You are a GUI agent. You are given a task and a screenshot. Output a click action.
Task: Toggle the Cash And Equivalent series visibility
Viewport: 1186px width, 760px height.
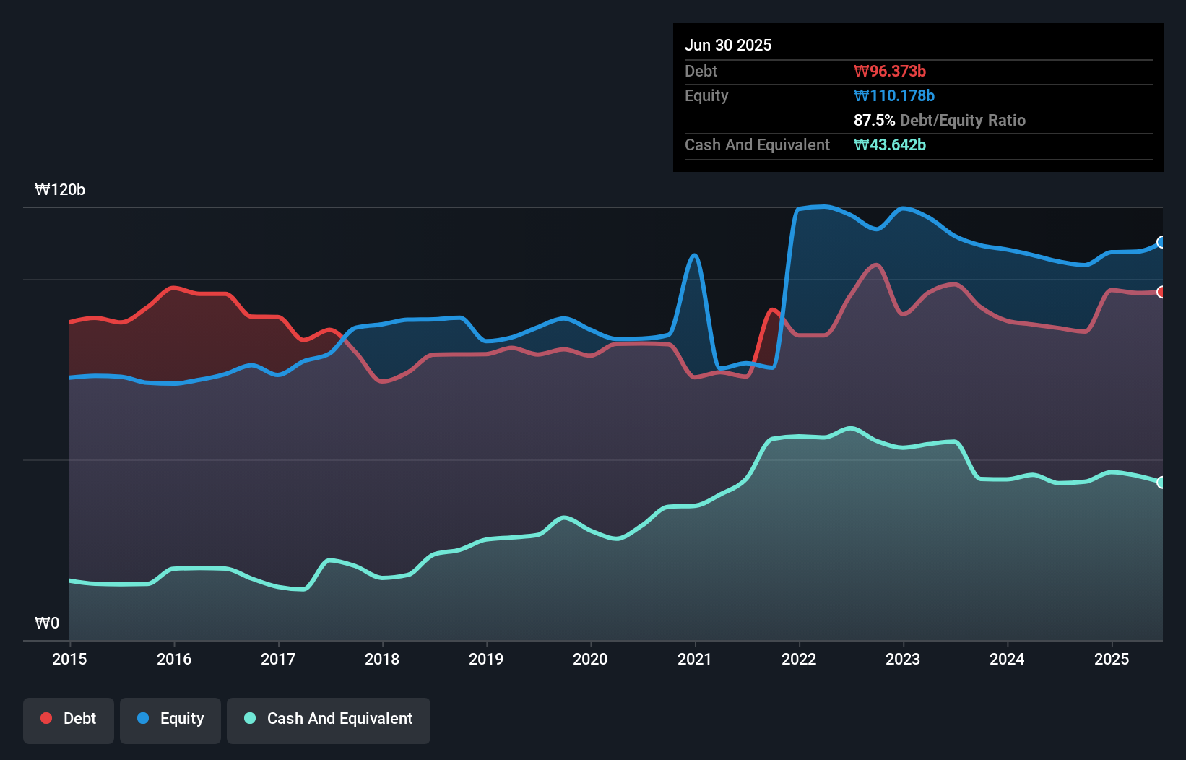[329, 719]
